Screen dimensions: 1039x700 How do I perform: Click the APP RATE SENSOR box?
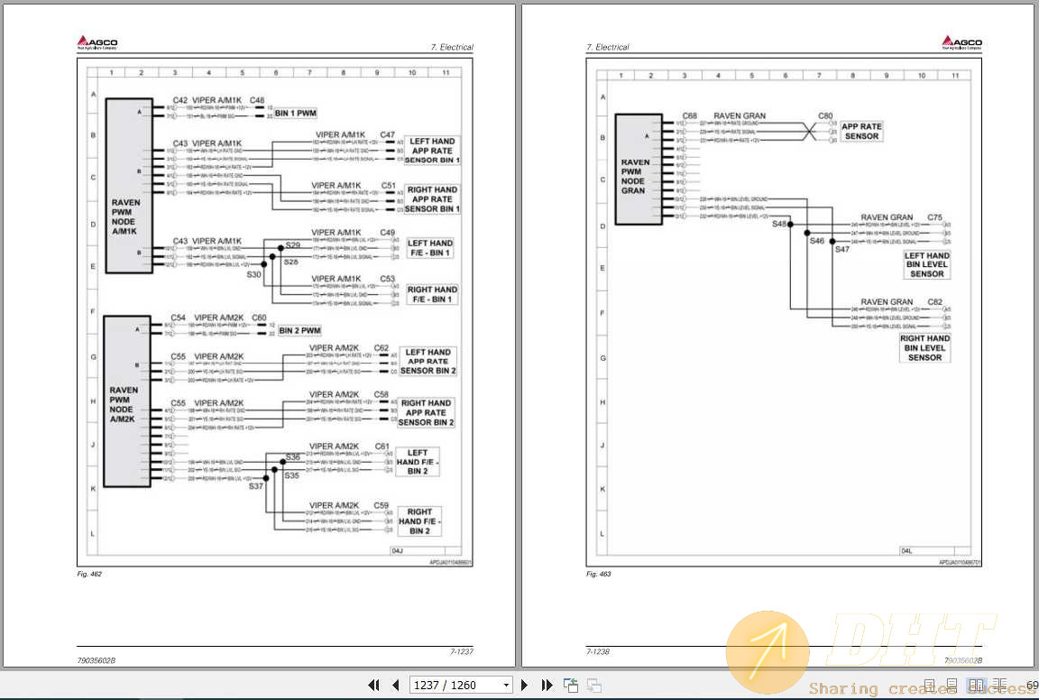tap(861, 132)
